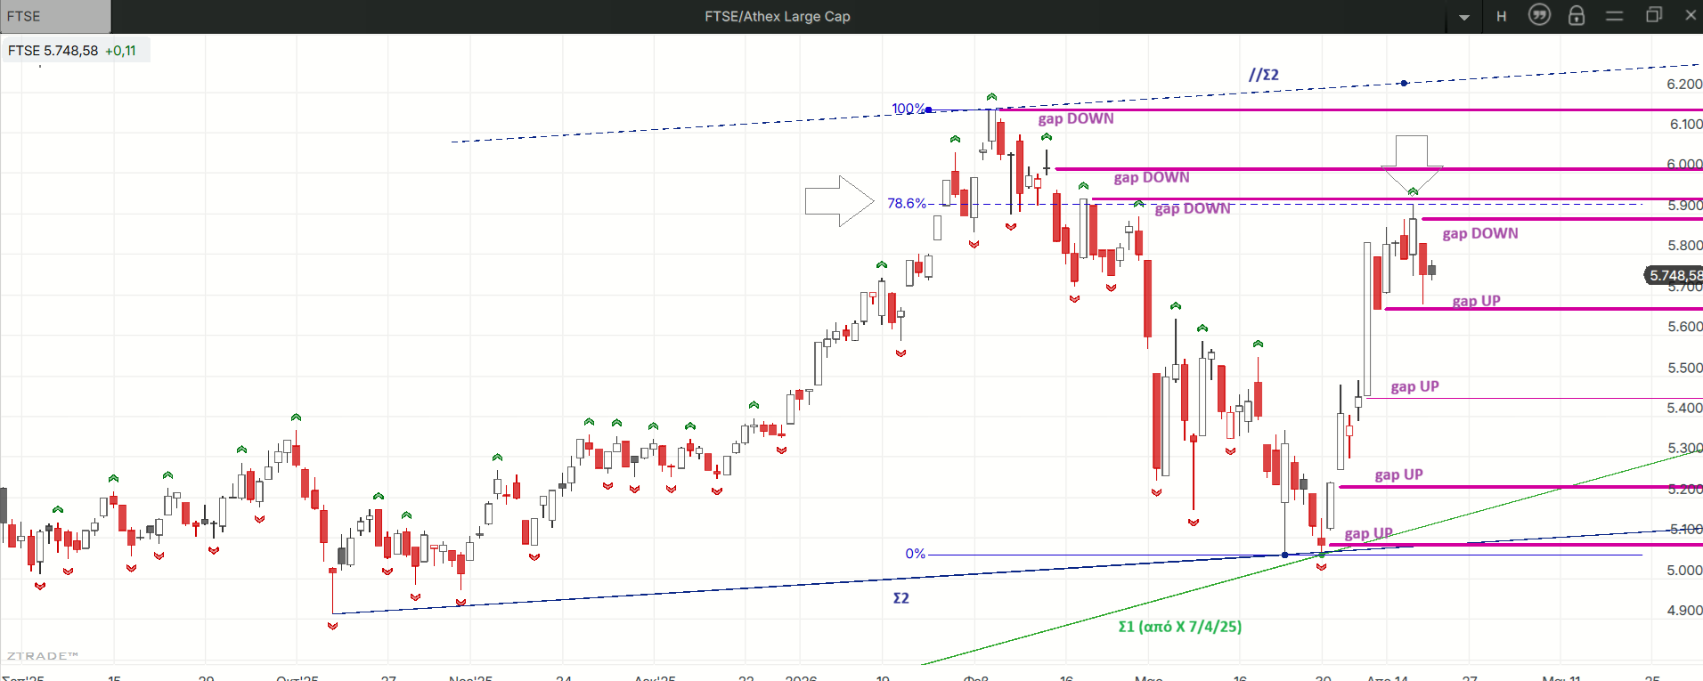The height and width of the screenshot is (681, 1703).
Task: Click the quotation mark comments icon
Action: coord(1539,15)
